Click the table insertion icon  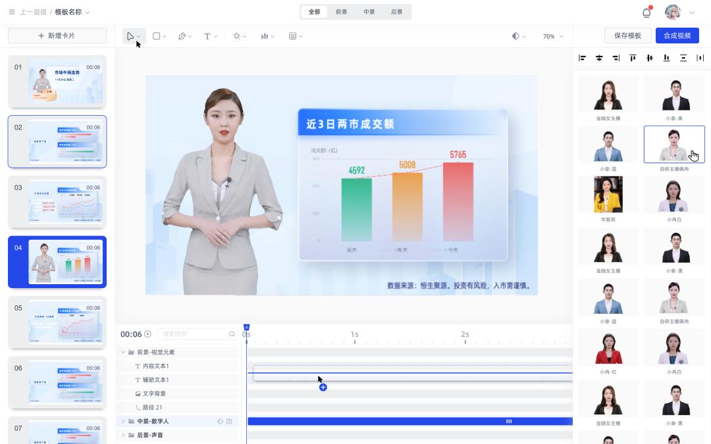click(292, 36)
